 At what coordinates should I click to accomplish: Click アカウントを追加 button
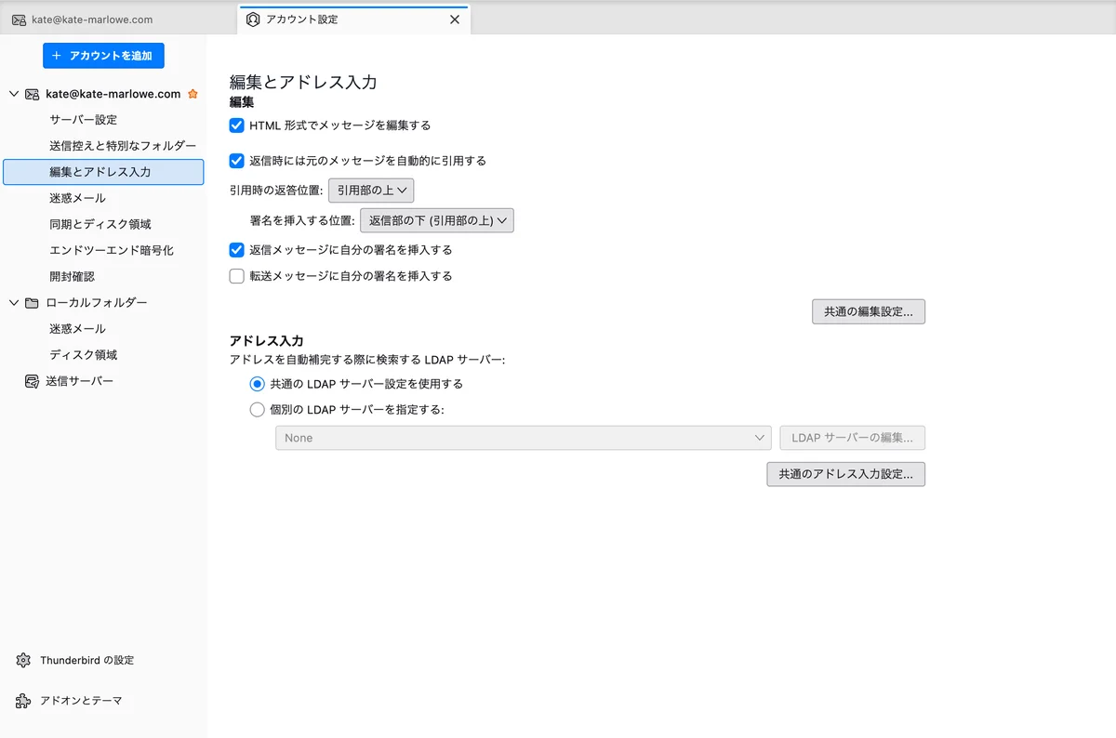(x=103, y=56)
